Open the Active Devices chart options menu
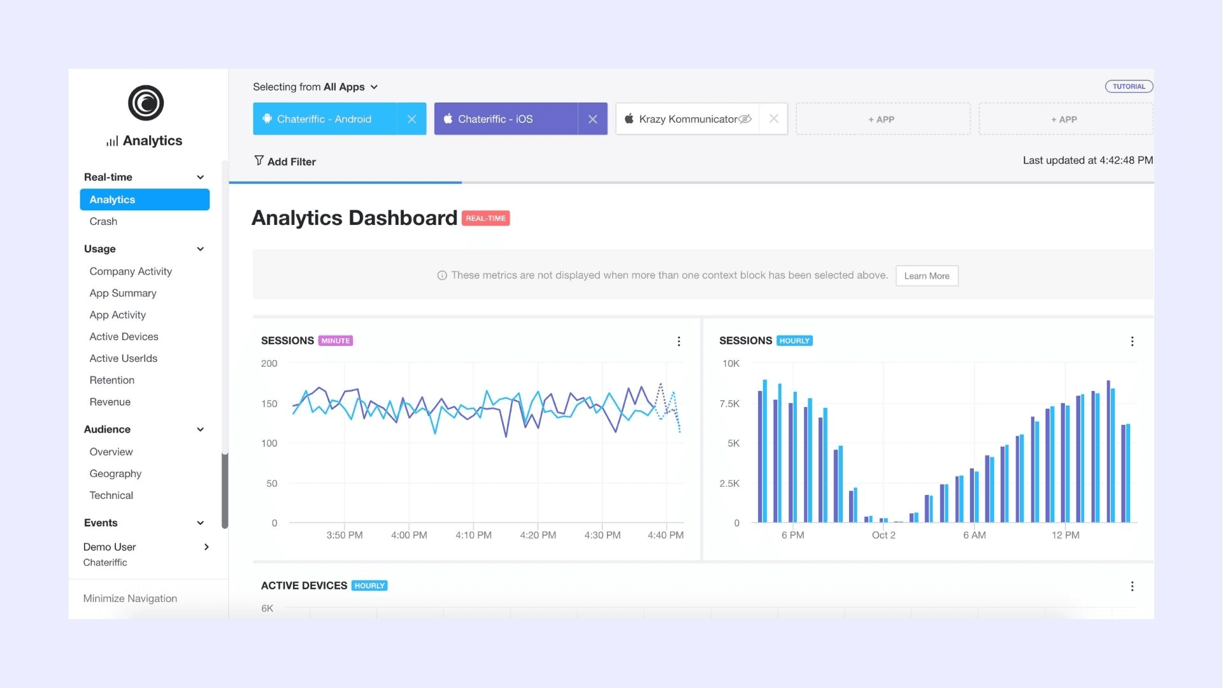 (x=1132, y=586)
